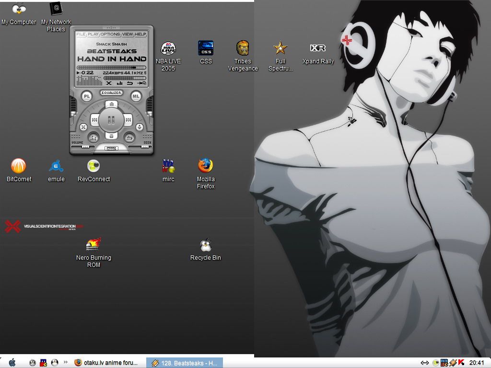The width and height of the screenshot is (491, 368).
Task: Click the small bars icon in the display
Action: (119, 83)
